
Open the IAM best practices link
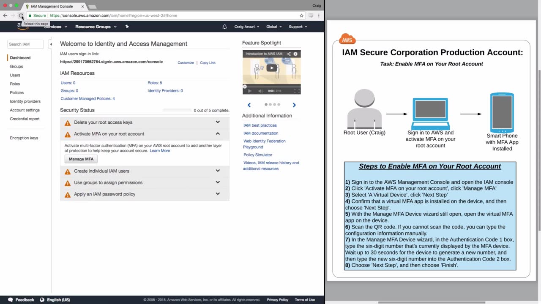tap(260, 125)
